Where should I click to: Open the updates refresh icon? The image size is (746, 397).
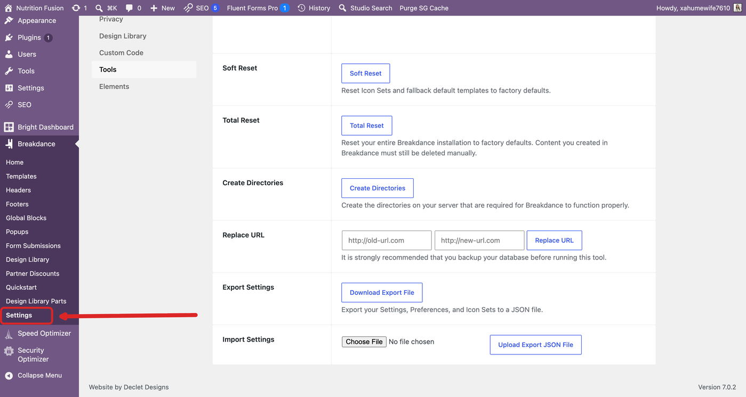click(76, 8)
